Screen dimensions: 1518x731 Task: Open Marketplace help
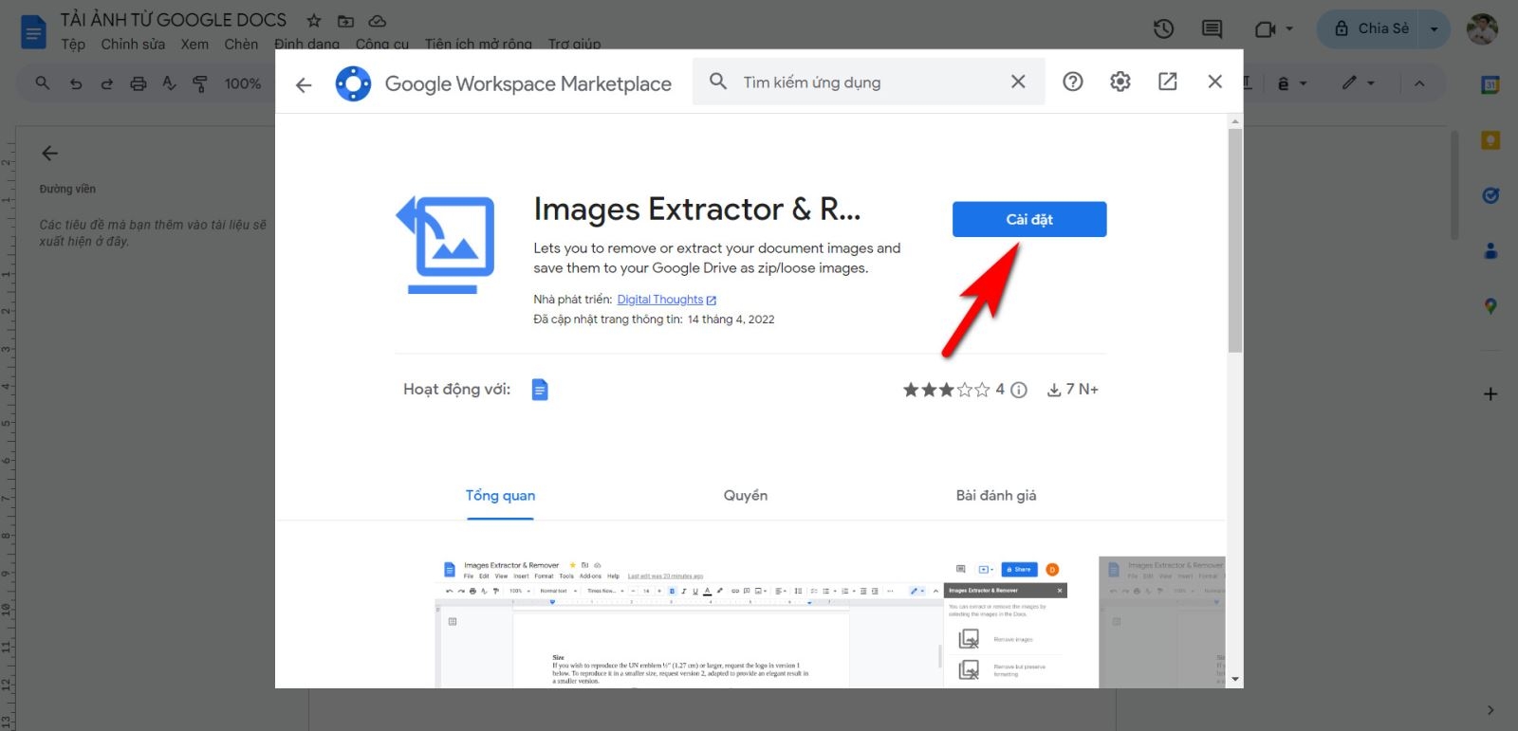tap(1072, 82)
